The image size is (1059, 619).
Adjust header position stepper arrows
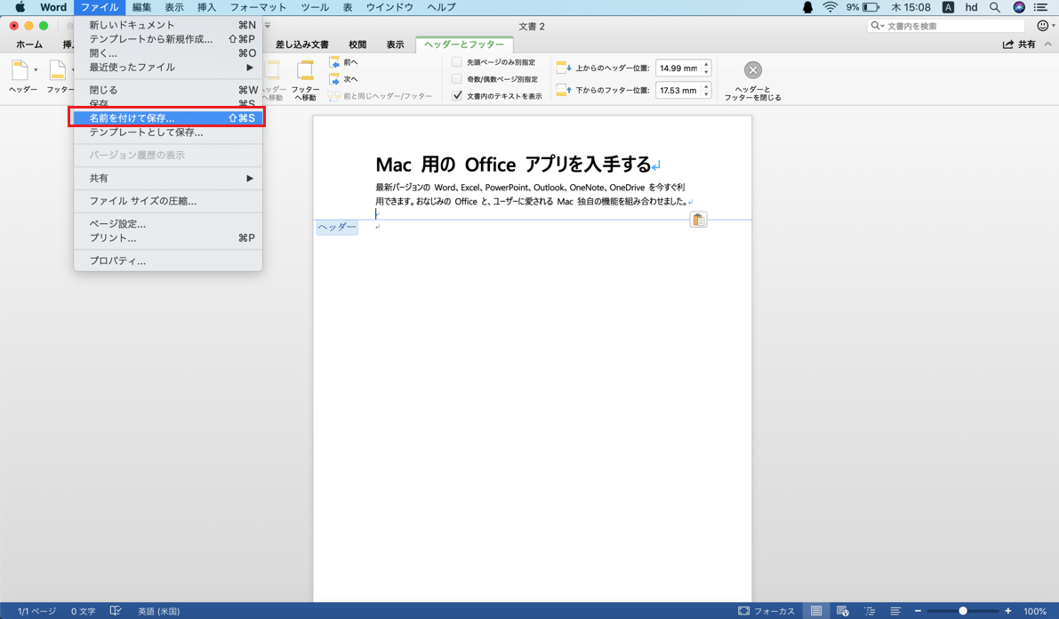pyautogui.click(x=707, y=68)
